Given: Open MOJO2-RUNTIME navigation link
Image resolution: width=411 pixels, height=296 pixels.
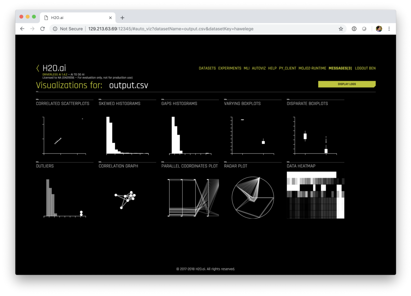Looking at the screenshot, I should pyautogui.click(x=312, y=68).
